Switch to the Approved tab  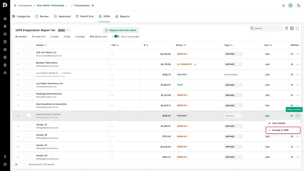click(x=62, y=16)
